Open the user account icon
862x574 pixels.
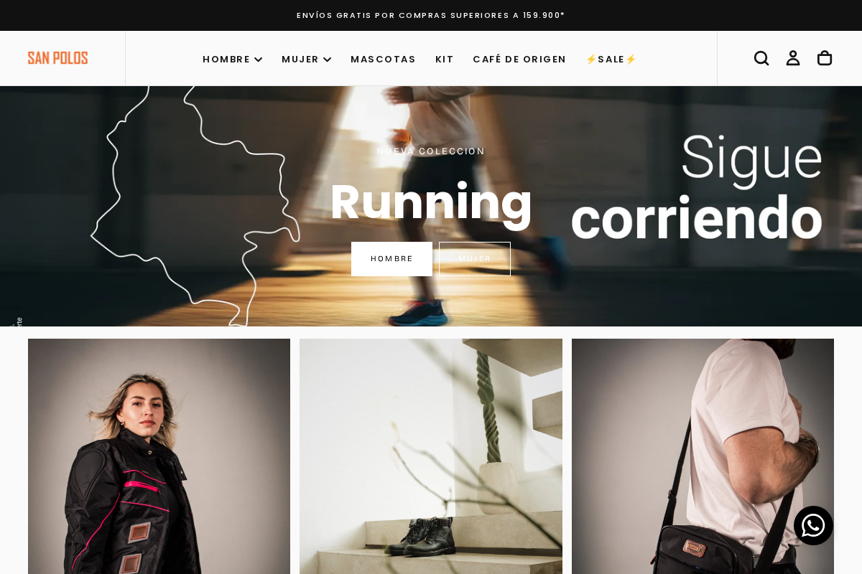(x=793, y=58)
